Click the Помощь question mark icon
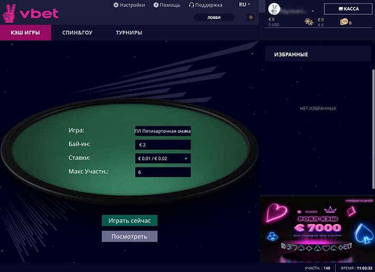This screenshot has height=272, width=375. [156, 5]
